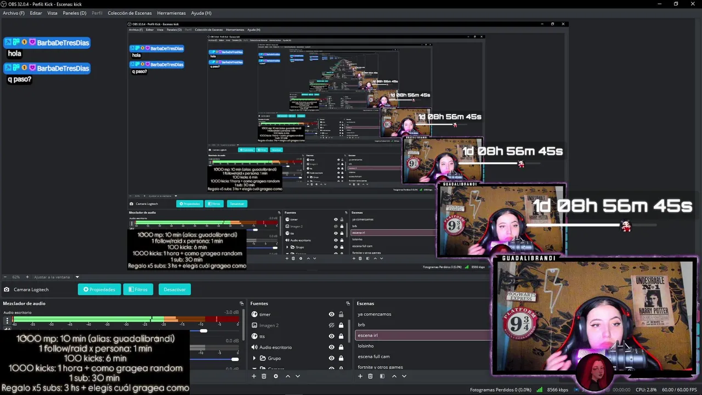Hide the timer source with its eye icon
The image size is (702, 395).
coord(331,314)
